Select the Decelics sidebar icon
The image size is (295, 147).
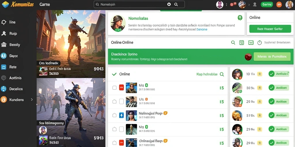point(3,89)
